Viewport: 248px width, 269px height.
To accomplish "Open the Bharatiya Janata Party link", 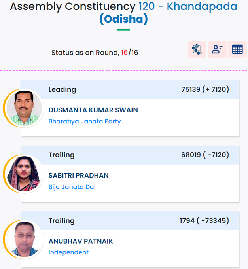I will 85,121.
